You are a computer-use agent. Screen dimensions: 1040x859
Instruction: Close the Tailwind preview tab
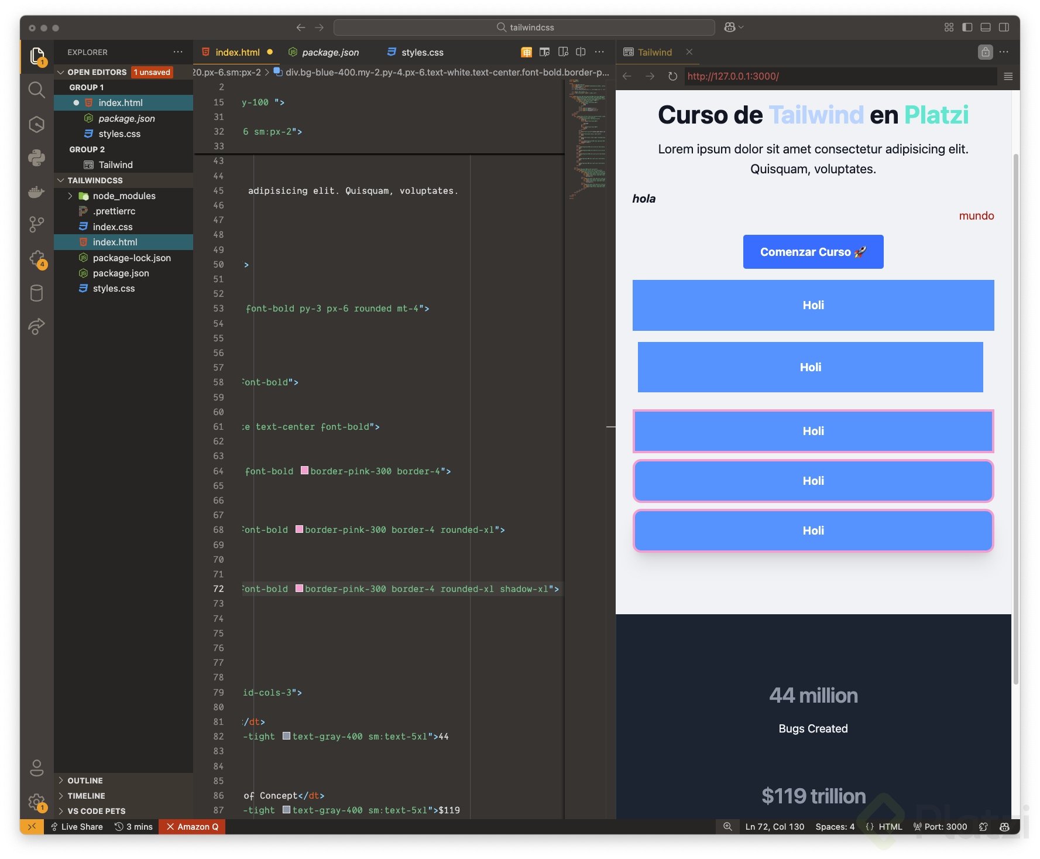click(x=689, y=52)
